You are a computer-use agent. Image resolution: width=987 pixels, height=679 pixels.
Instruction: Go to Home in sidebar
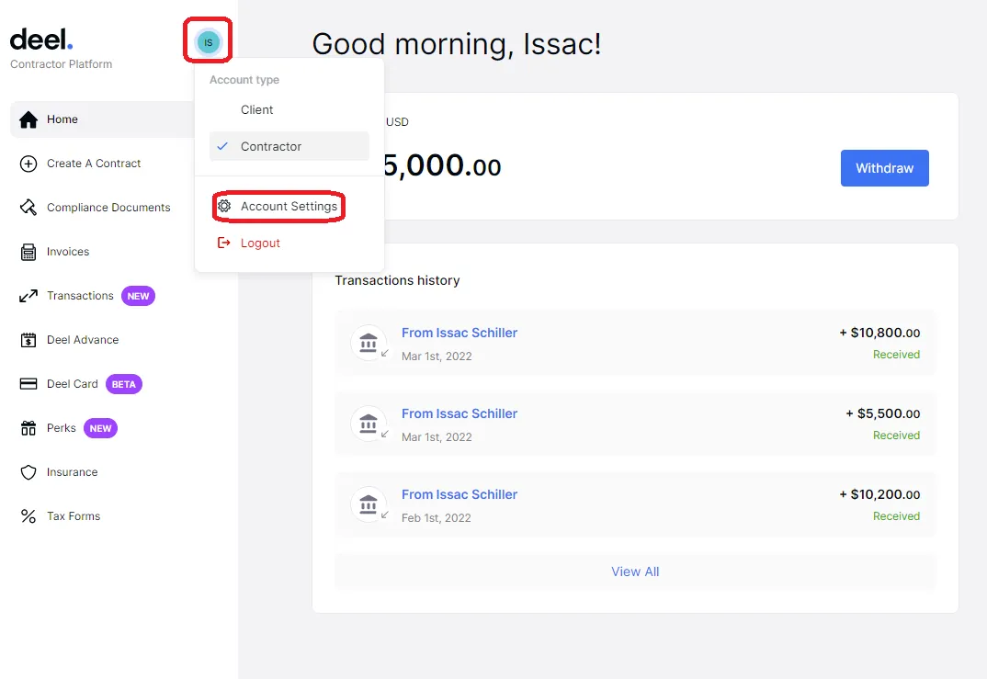click(103, 119)
